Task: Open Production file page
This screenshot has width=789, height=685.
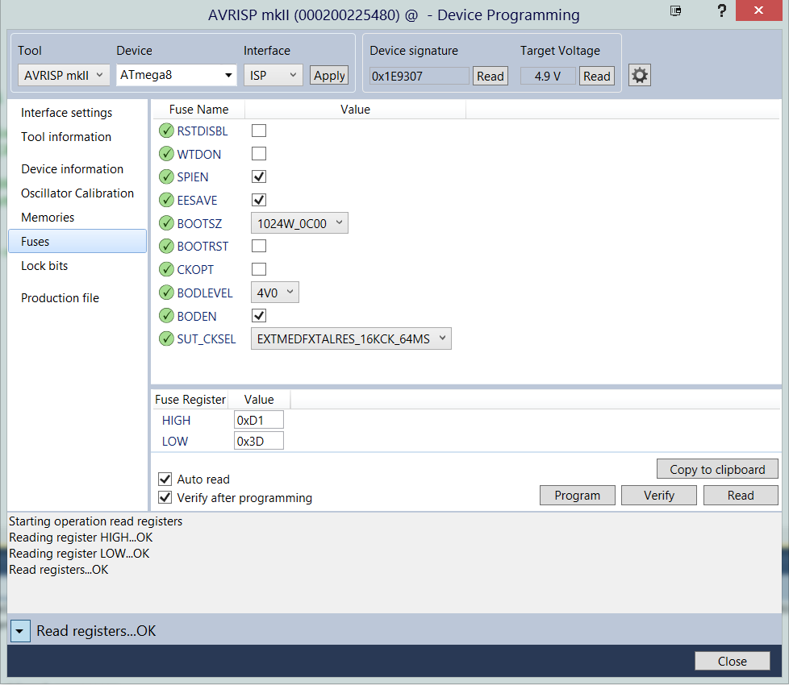Action: (x=60, y=297)
